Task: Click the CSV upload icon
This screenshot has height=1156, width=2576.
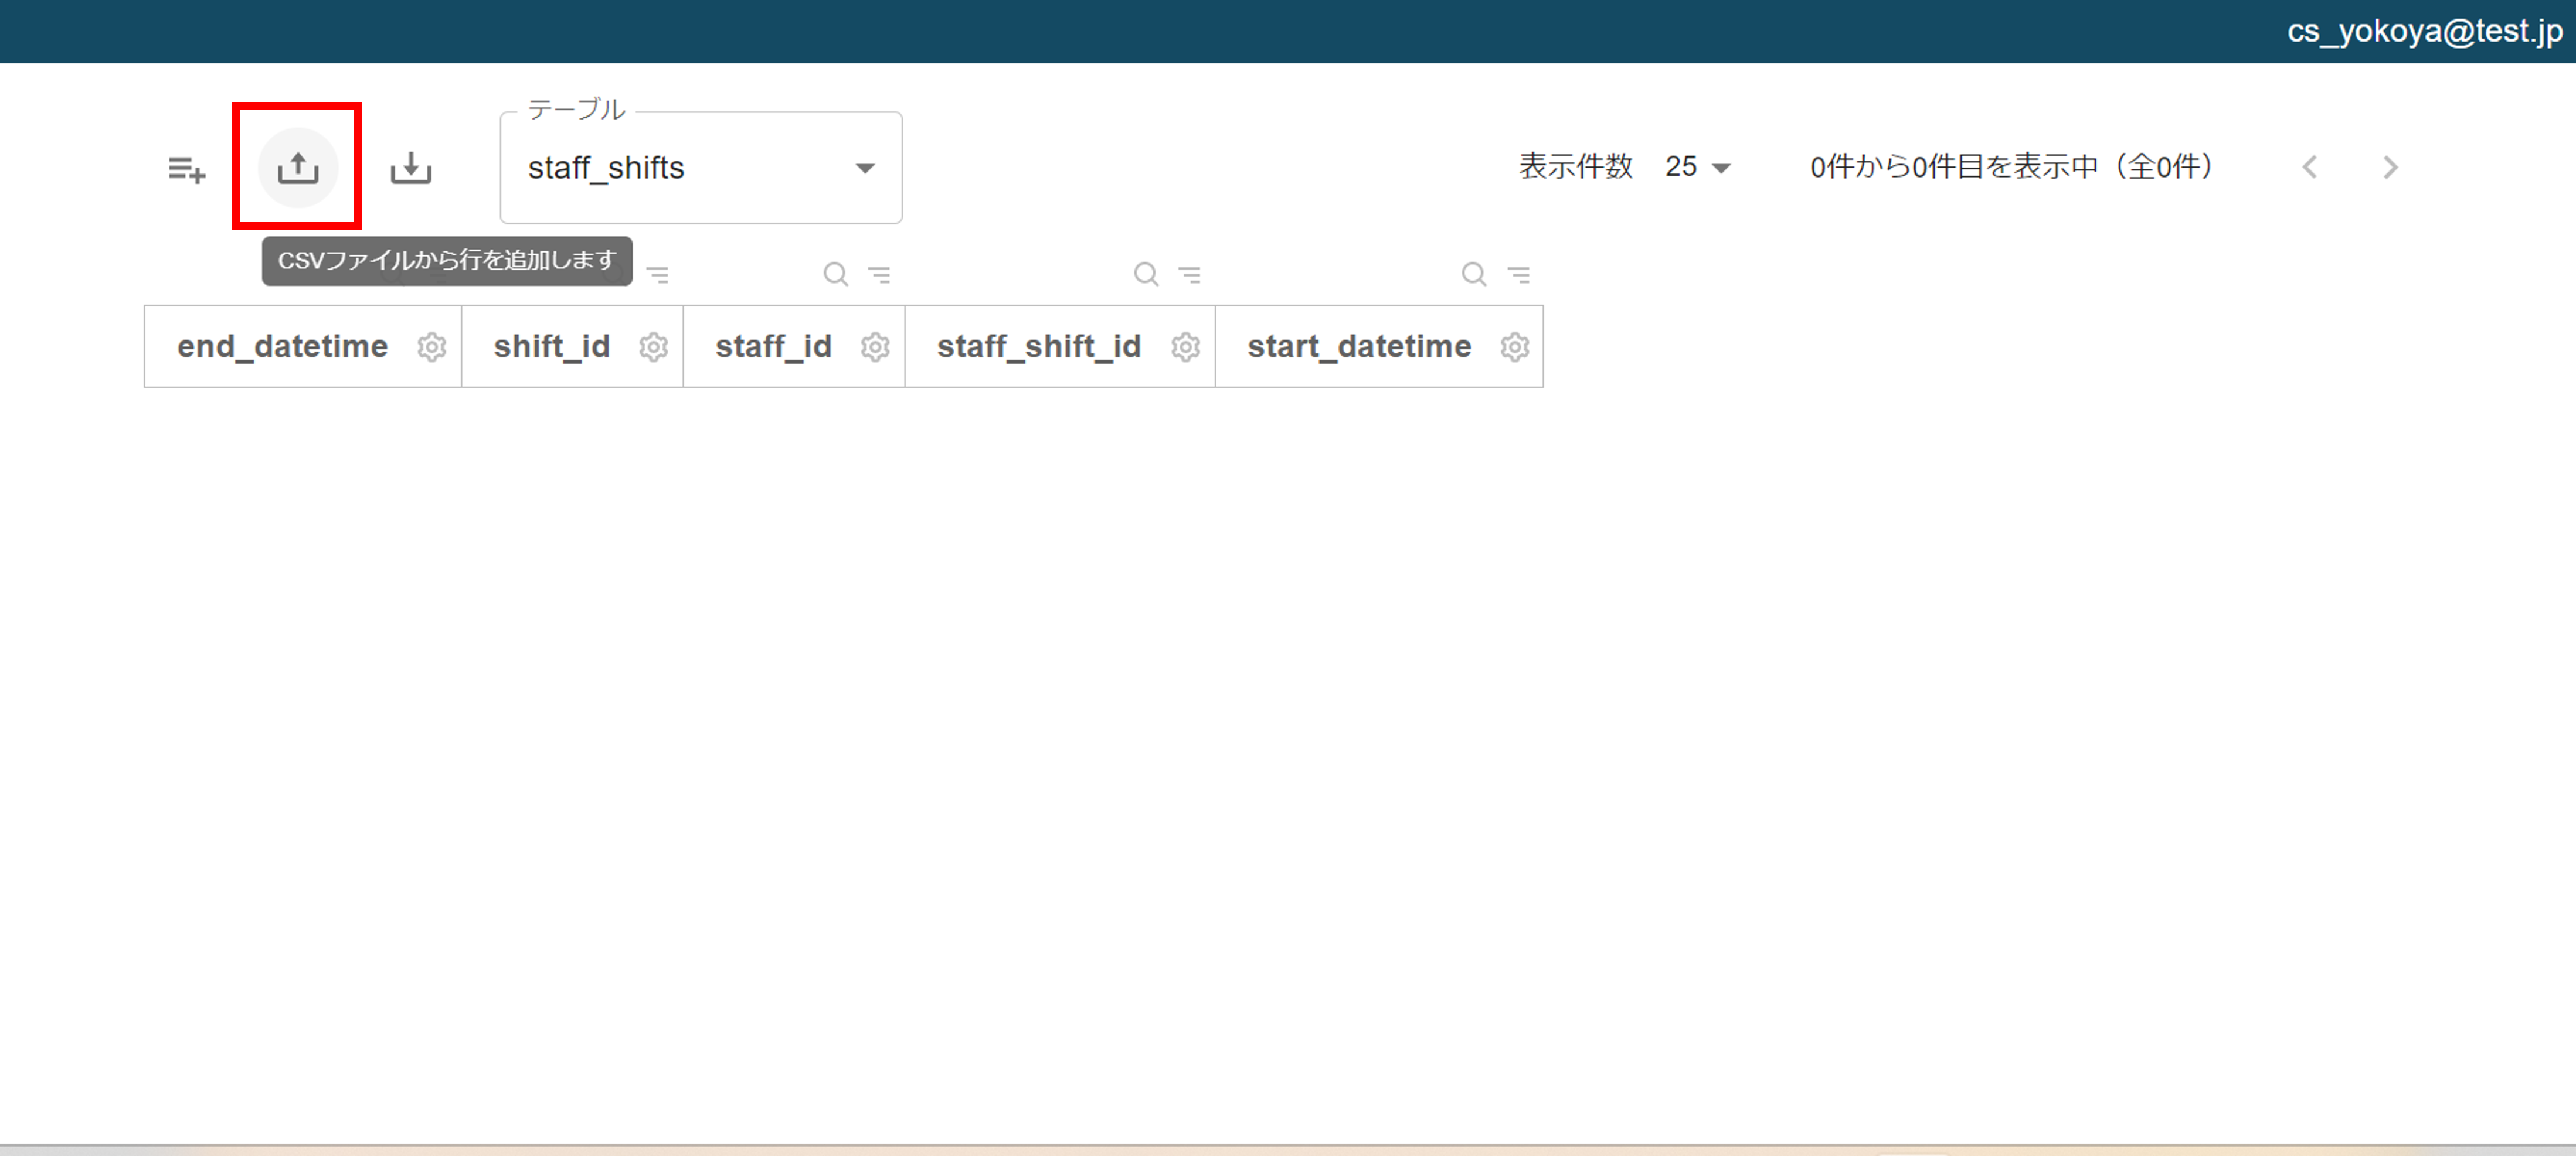Action: pyautogui.click(x=298, y=168)
